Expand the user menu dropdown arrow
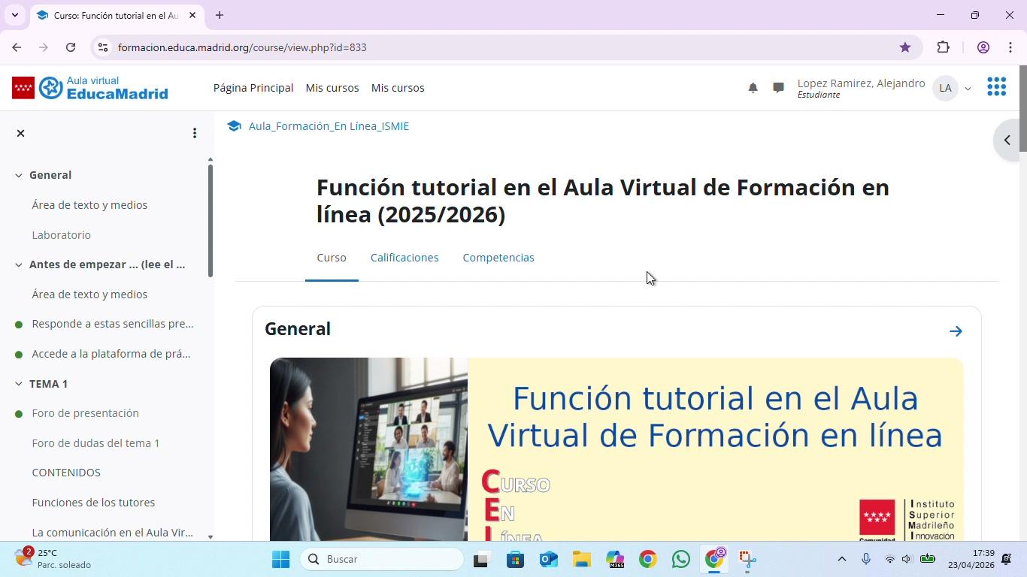The height and width of the screenshot is (577, 1027). (968, 89)
